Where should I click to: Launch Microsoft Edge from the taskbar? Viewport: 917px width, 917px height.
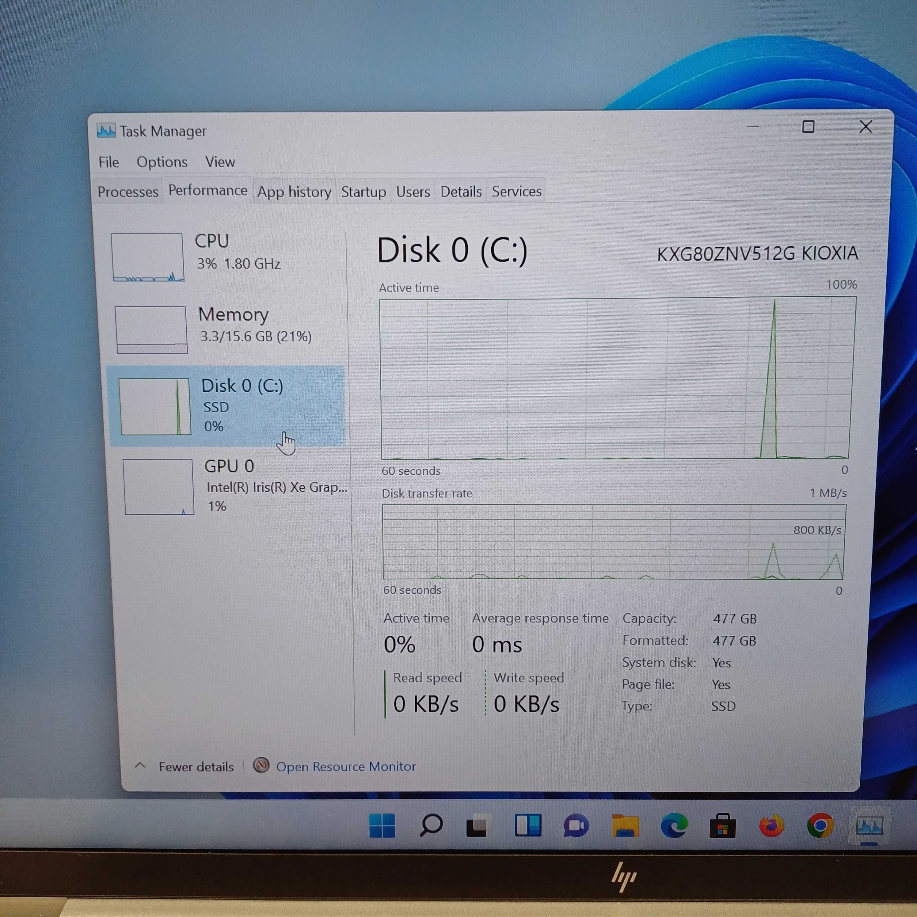click(x=674, y=825)
